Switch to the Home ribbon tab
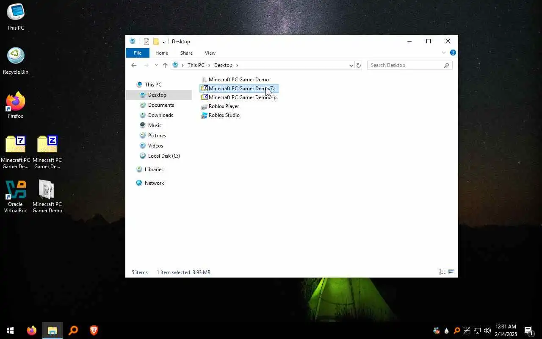 tap(162, 53)
